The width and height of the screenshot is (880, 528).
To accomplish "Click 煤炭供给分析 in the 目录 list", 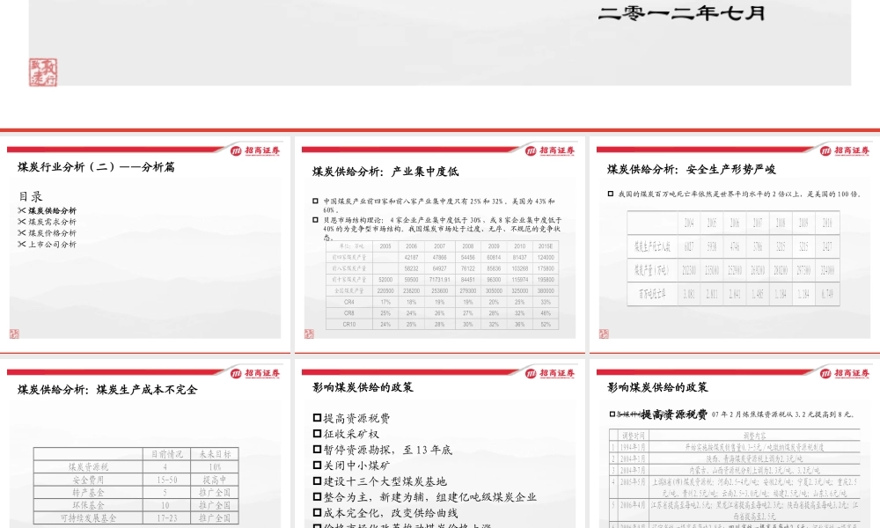I will (x=52, y=211).
